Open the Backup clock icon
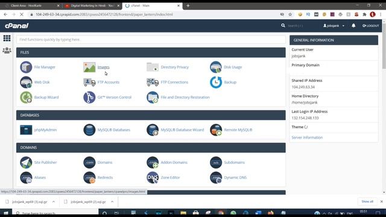 [216, 82]
